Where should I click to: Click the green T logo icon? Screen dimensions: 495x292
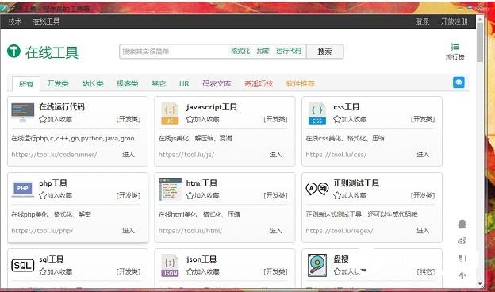pos(14,51)
